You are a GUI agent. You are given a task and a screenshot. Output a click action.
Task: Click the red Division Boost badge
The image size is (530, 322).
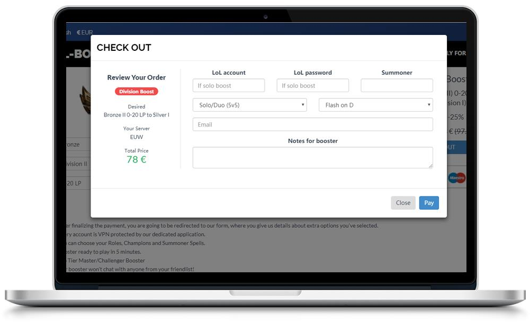click(137, 92)
